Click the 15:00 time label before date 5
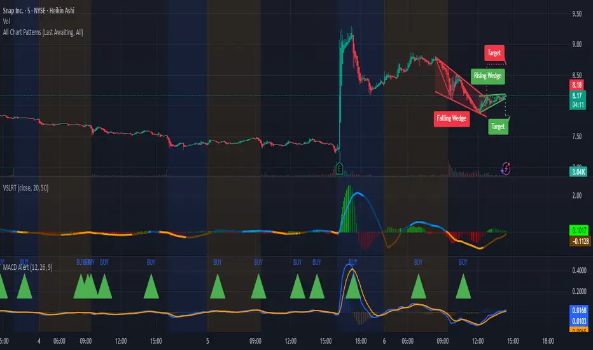Image resolution: width=593 pixels, height=350 pixels. (x=156, y=341)
